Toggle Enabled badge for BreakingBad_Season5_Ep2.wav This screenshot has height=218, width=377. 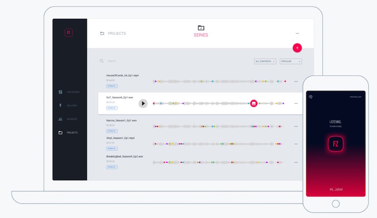112,167
